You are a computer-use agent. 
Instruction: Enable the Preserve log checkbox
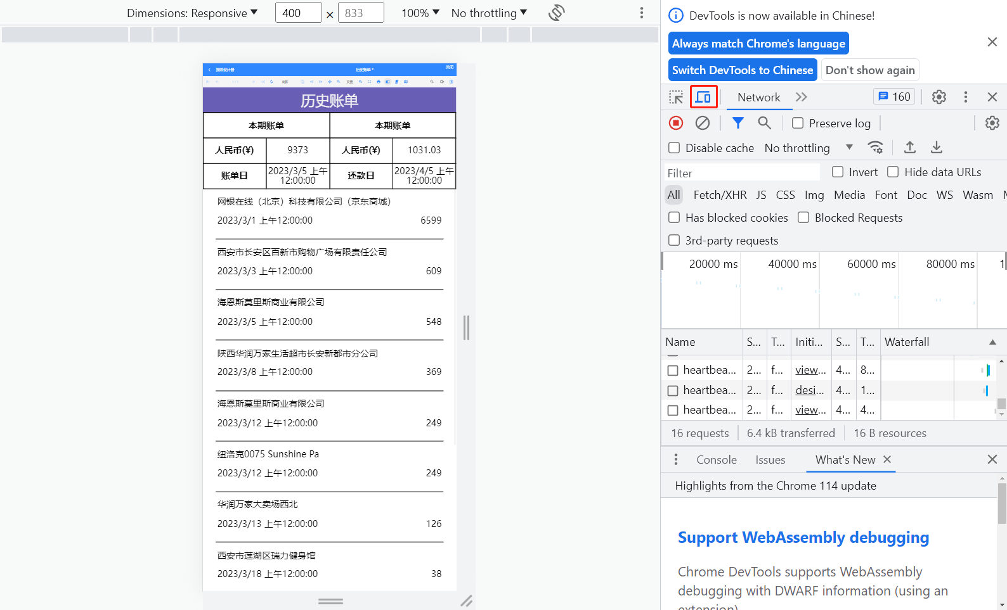pos(798,123)
